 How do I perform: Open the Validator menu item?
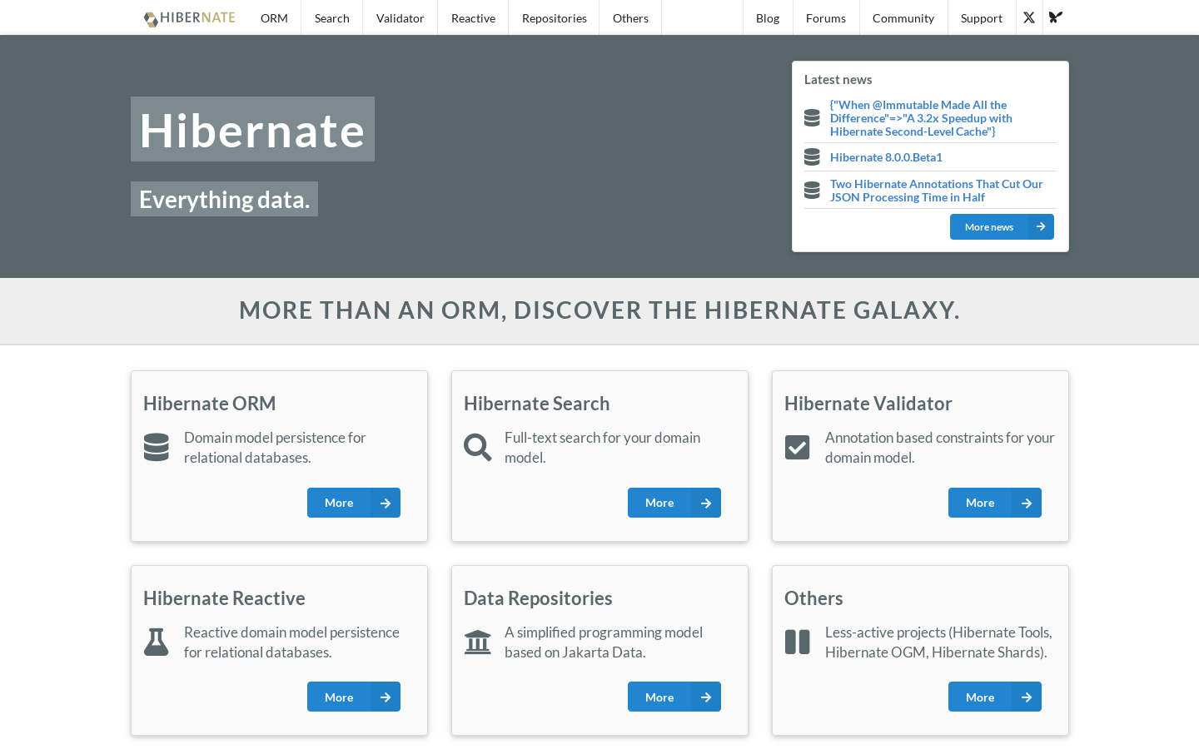coord(400,17)
